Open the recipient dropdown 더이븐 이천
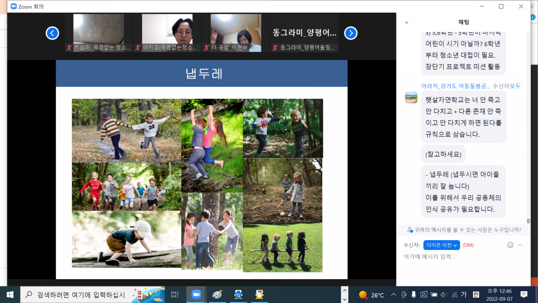This screenshot has height=303, width=538. tap(442, 245)
